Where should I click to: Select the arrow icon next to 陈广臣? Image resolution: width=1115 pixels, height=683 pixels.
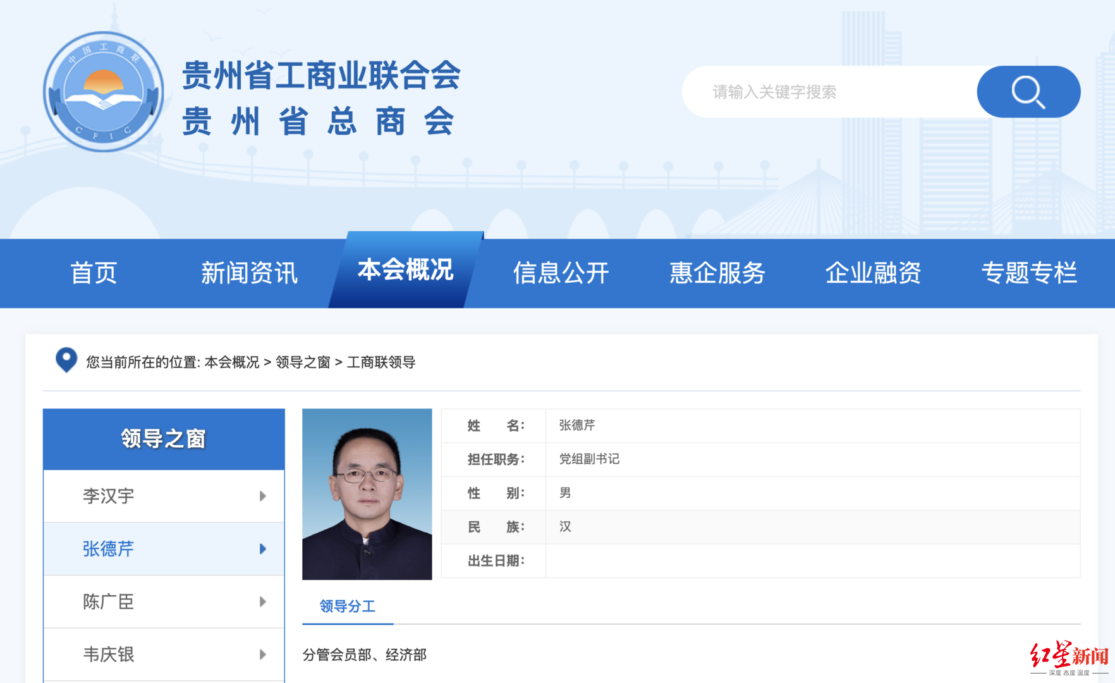[x=262, y=601]
